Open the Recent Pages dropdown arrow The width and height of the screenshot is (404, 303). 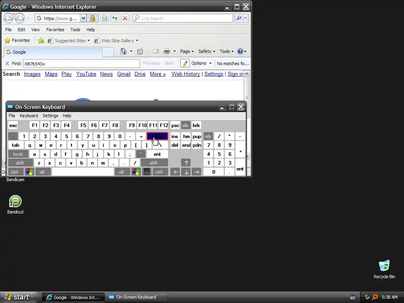pyautogui.click(x=28, y=19)
